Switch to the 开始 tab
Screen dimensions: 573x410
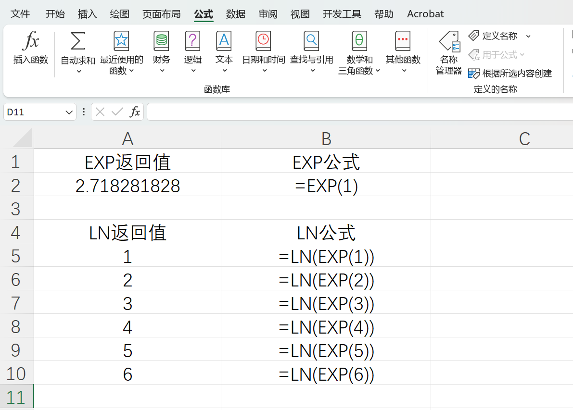pyautogui.click(x=55, y=14)
